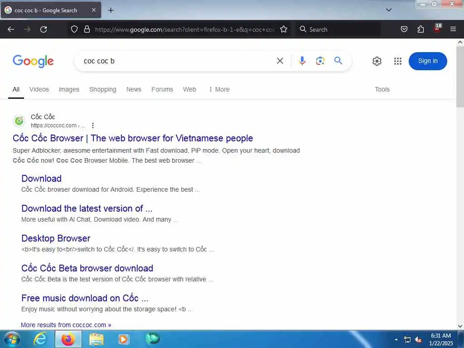Click the network tray icon
This screenshot has height=348, width=464.
pos(407,340)
